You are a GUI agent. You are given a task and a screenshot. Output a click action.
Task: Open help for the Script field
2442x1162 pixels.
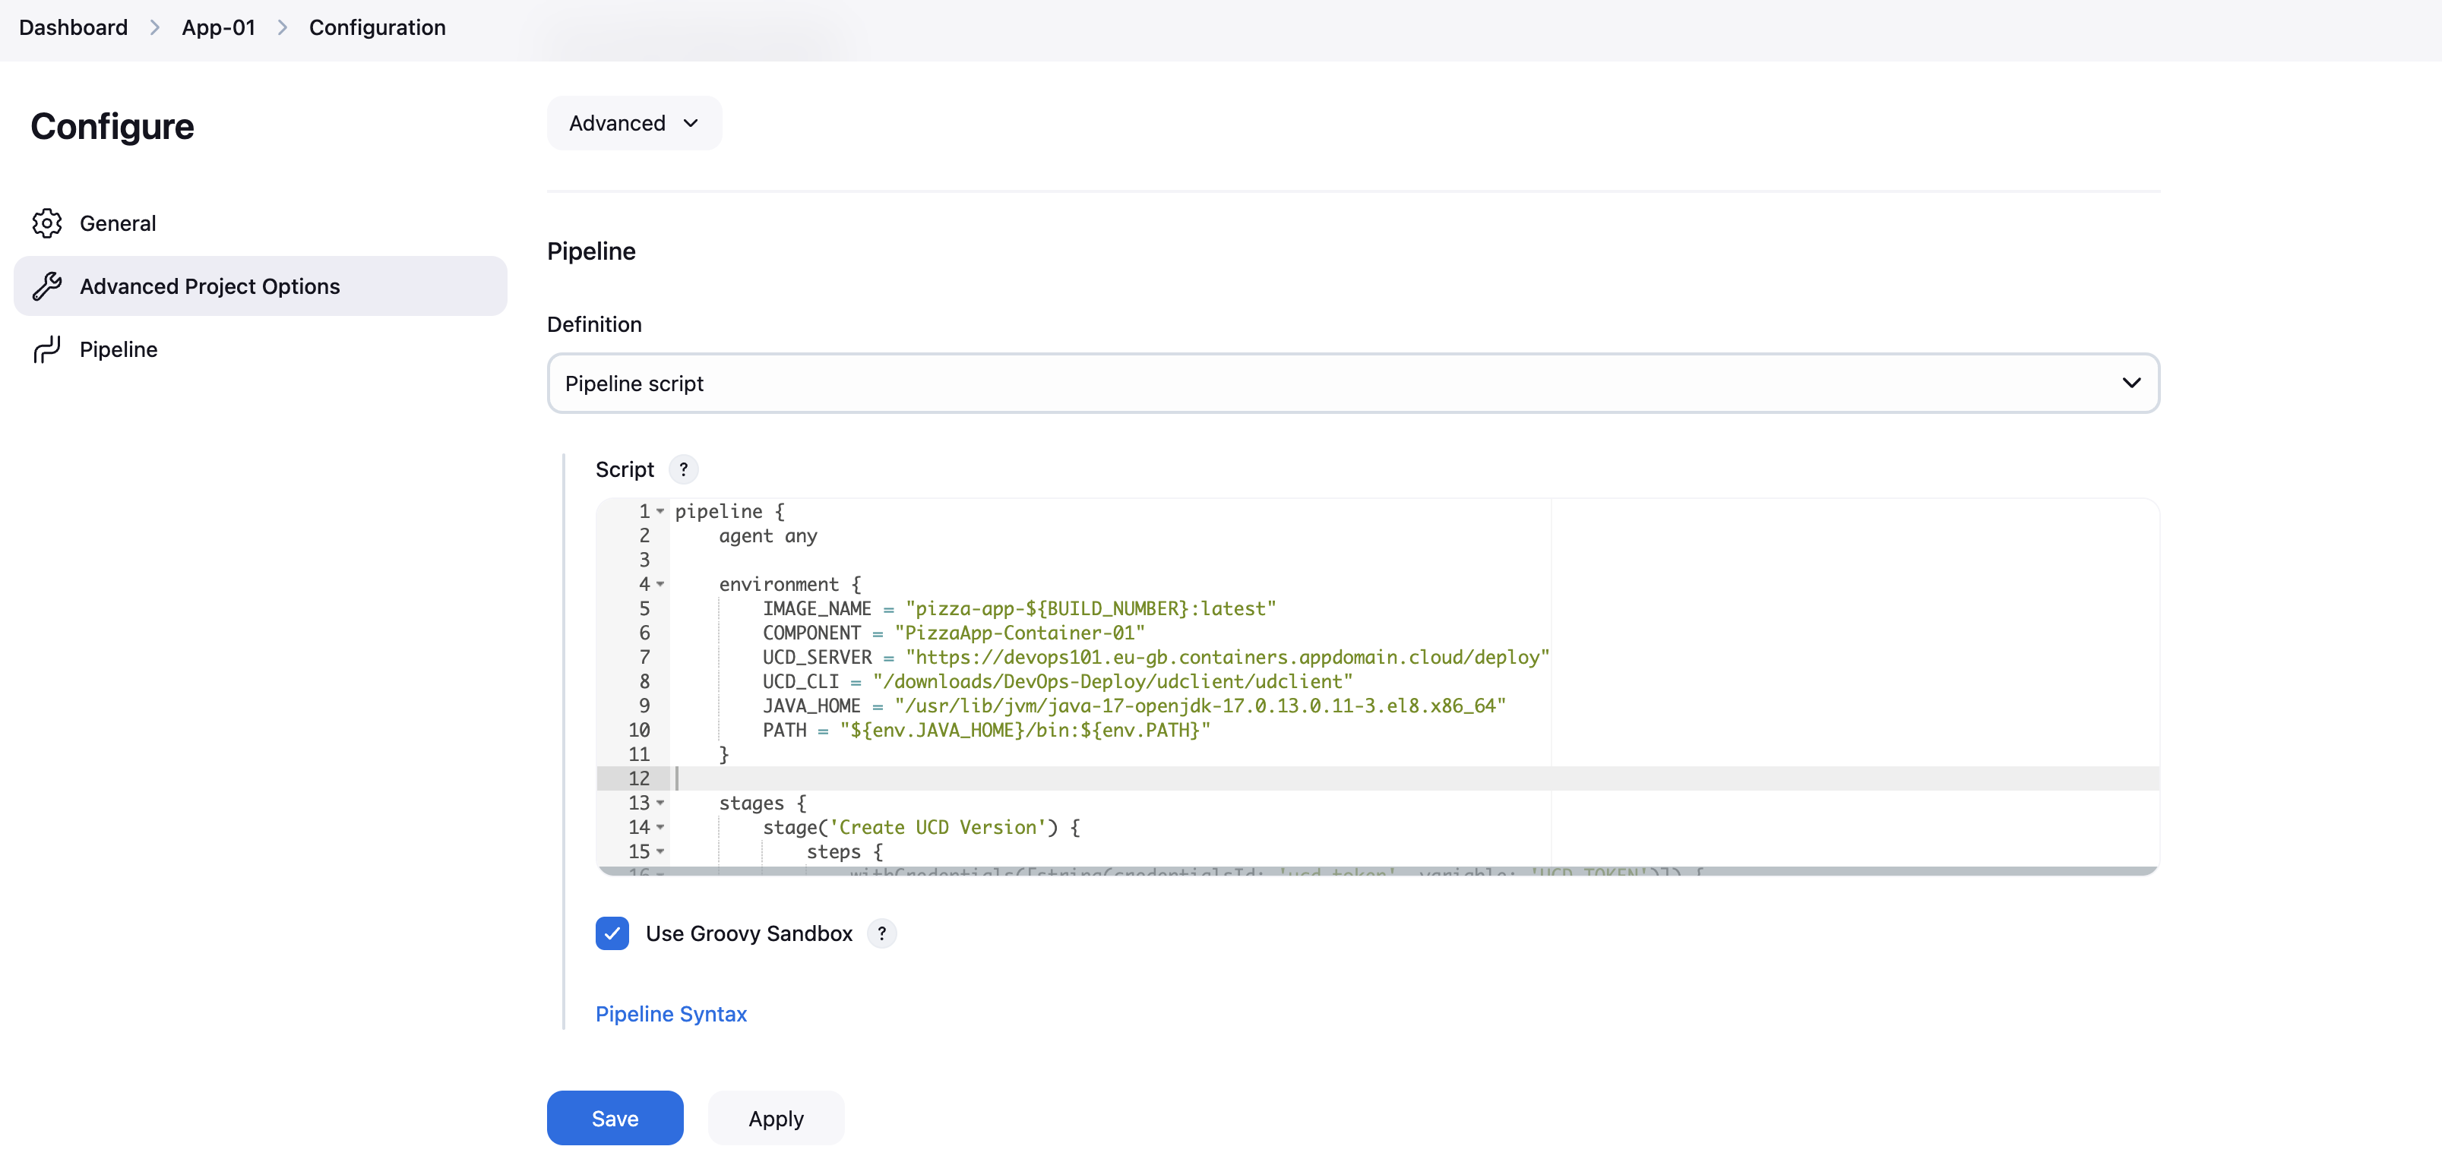[x=684, y=469]
